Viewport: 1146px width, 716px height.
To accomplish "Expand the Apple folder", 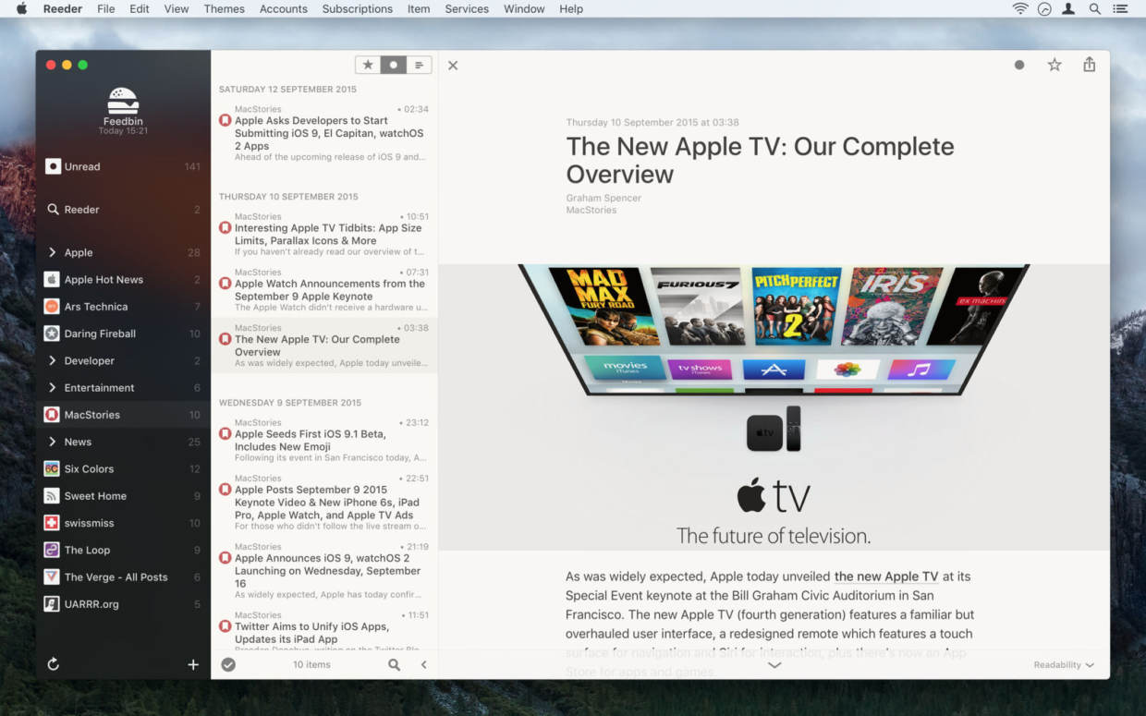I will pos(53,252).
